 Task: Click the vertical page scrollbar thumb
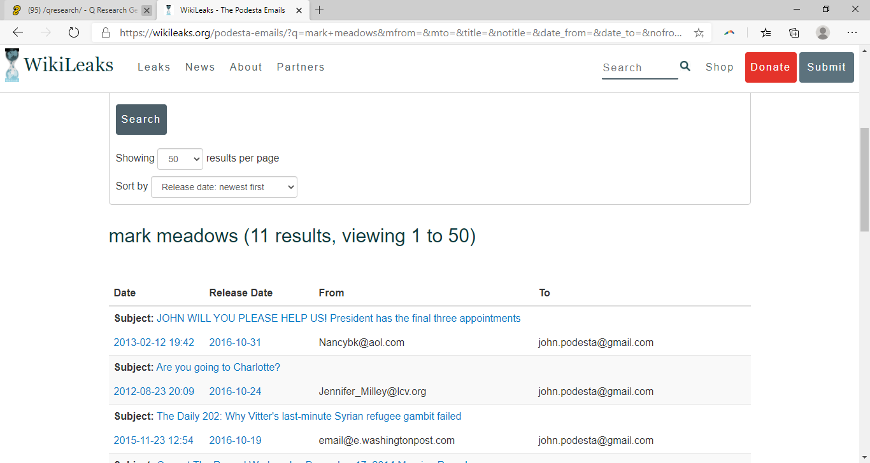pos(864,179)
